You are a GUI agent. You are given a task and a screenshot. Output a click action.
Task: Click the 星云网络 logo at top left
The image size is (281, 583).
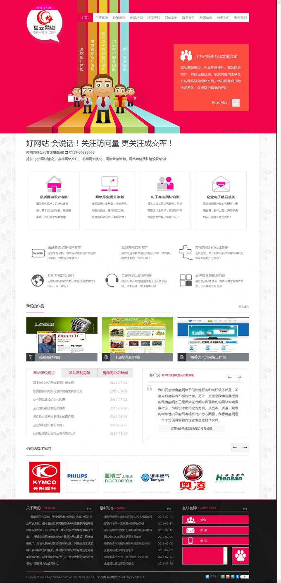44,25
